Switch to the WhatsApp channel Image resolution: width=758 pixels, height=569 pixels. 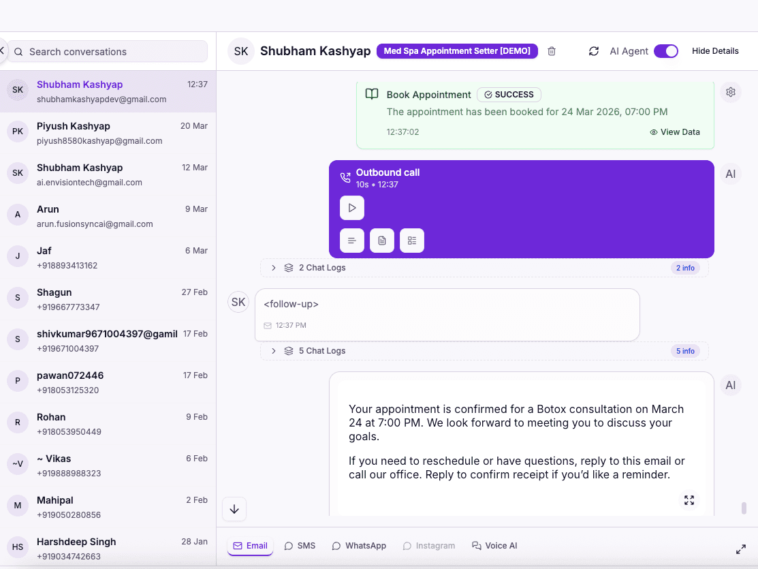click(359, 545)
